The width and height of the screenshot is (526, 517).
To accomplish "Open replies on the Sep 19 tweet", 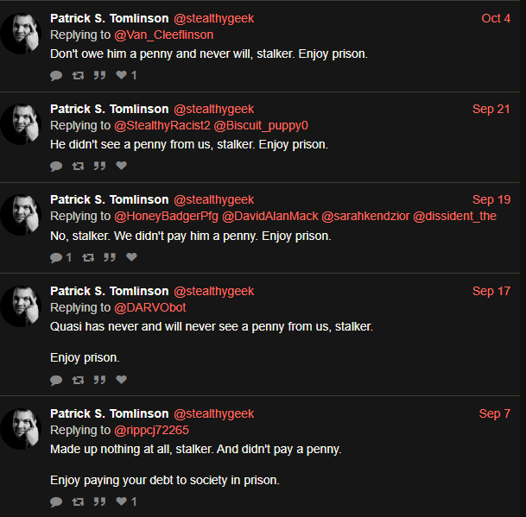I will (60, 257).
